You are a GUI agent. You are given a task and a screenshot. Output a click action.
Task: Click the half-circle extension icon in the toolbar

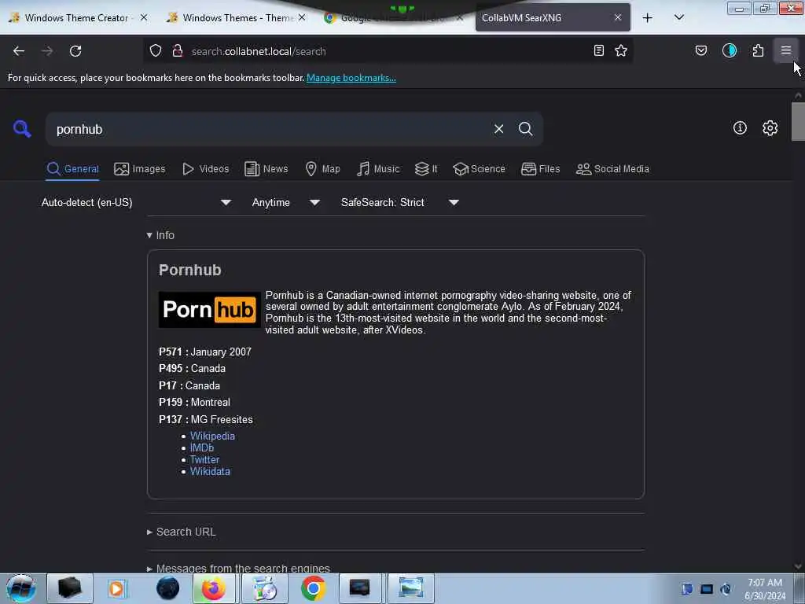[730, 50]
